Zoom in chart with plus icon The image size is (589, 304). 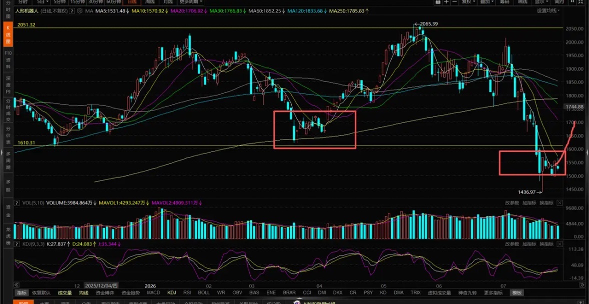[x=446, y=2]
